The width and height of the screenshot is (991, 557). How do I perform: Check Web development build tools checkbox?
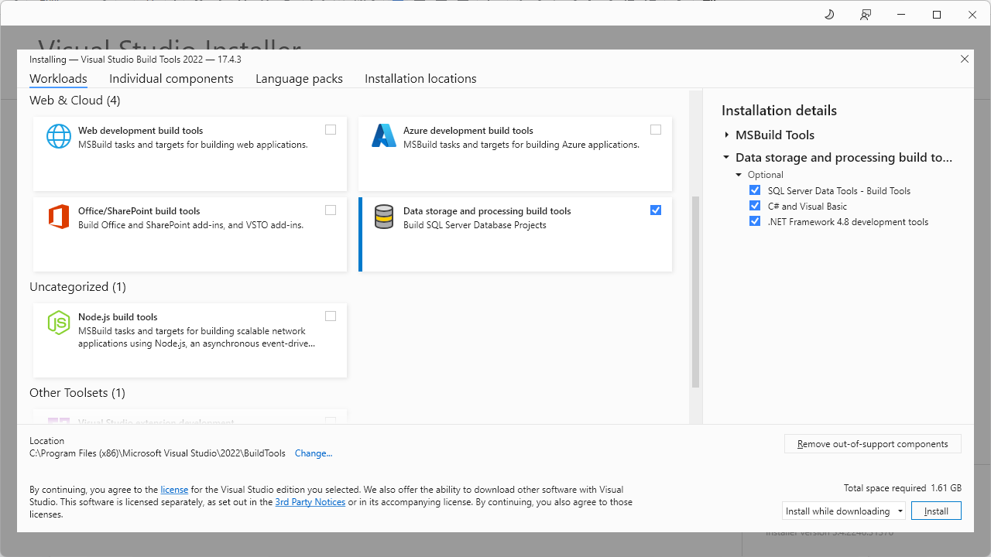pyautogui.click(x=331, y=130)
